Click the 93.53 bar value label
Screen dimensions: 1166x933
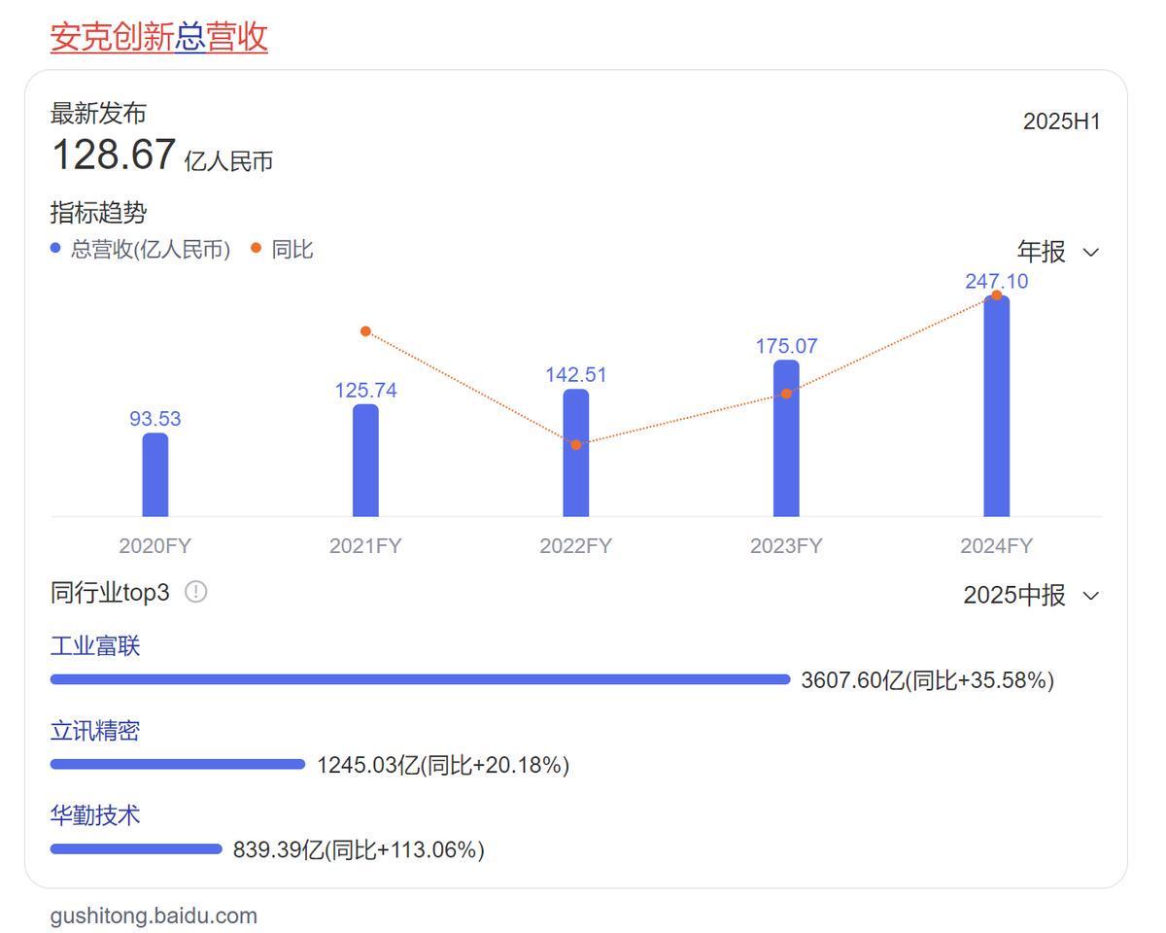click(x=155, y=419)
